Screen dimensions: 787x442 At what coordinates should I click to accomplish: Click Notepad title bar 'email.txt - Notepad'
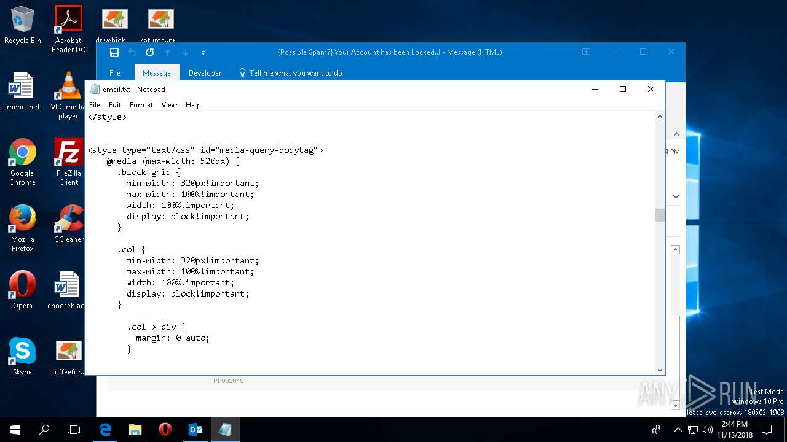134,90
